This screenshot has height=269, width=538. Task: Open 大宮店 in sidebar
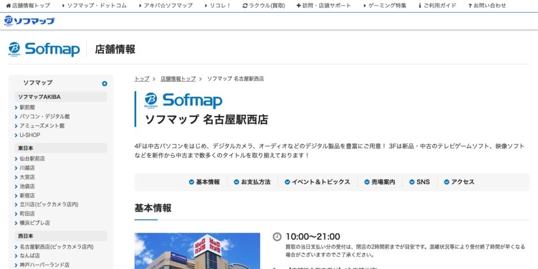(x=27, y=177)
